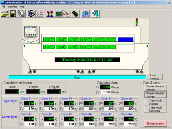Open the Help menu

[x=22, y=7]
